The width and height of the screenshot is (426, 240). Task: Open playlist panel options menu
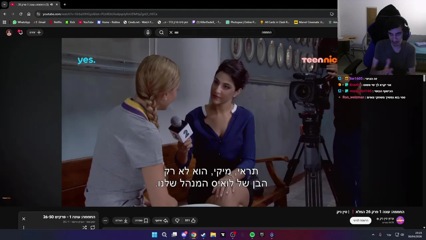pyautogui.click(x=24, y=227)
